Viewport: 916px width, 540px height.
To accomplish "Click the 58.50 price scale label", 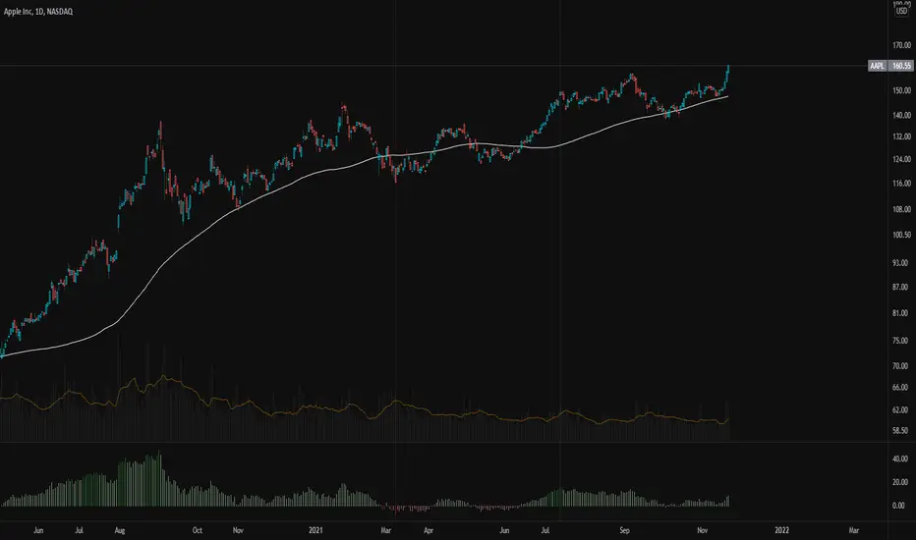I will 901,430.
